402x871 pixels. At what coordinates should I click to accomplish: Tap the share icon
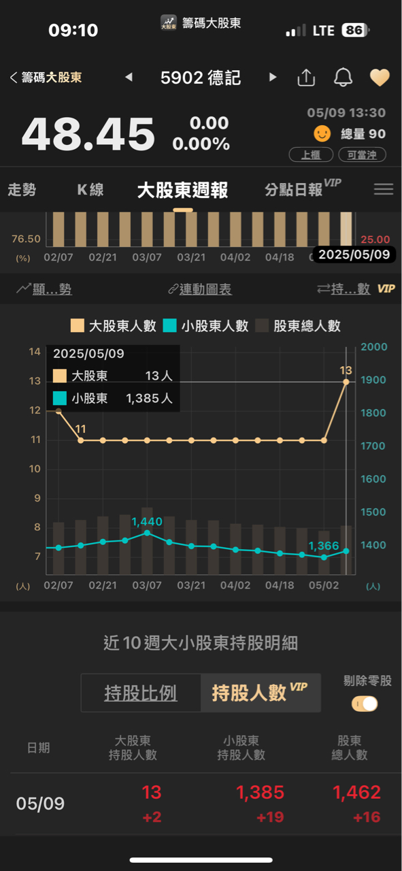point(306,78)
